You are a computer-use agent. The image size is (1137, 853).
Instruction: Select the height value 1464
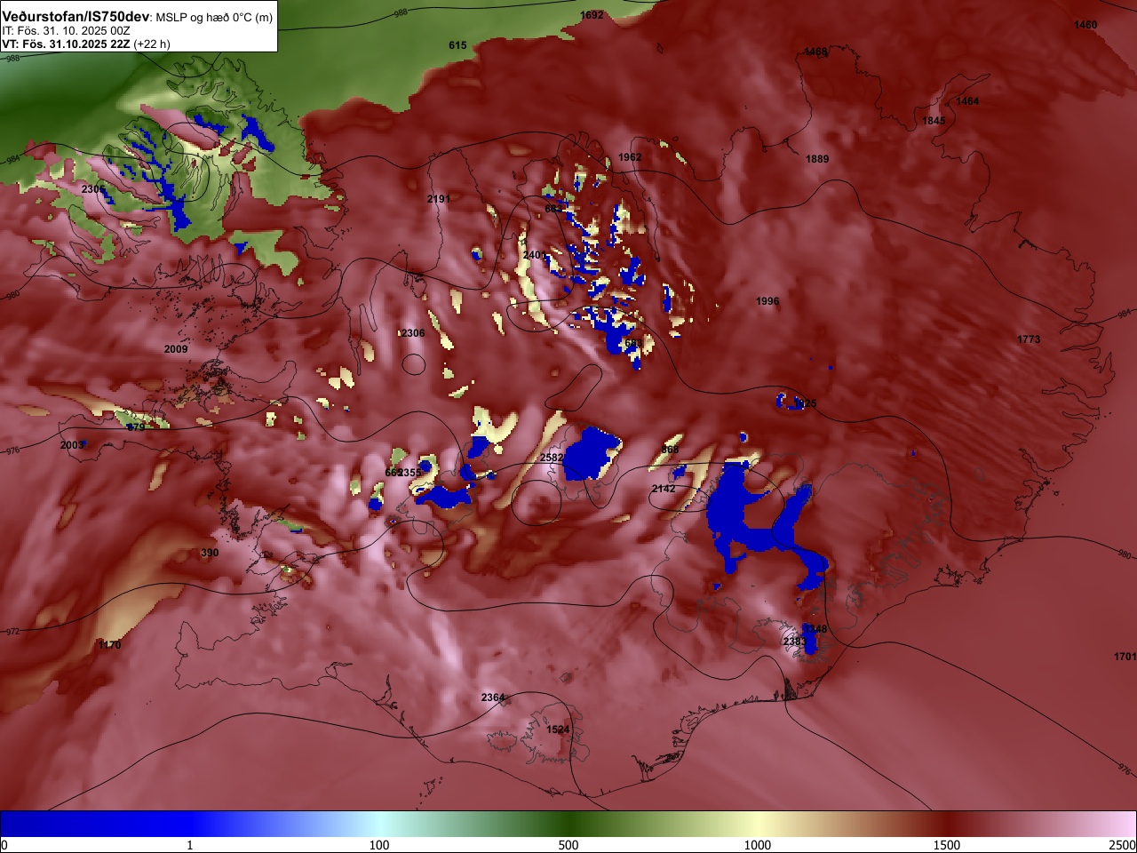click(x=967, y=101)
